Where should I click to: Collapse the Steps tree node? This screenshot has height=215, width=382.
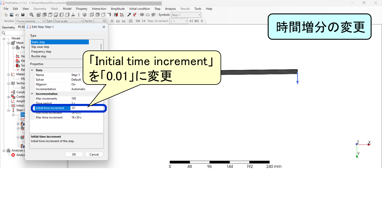coord(9,110)
